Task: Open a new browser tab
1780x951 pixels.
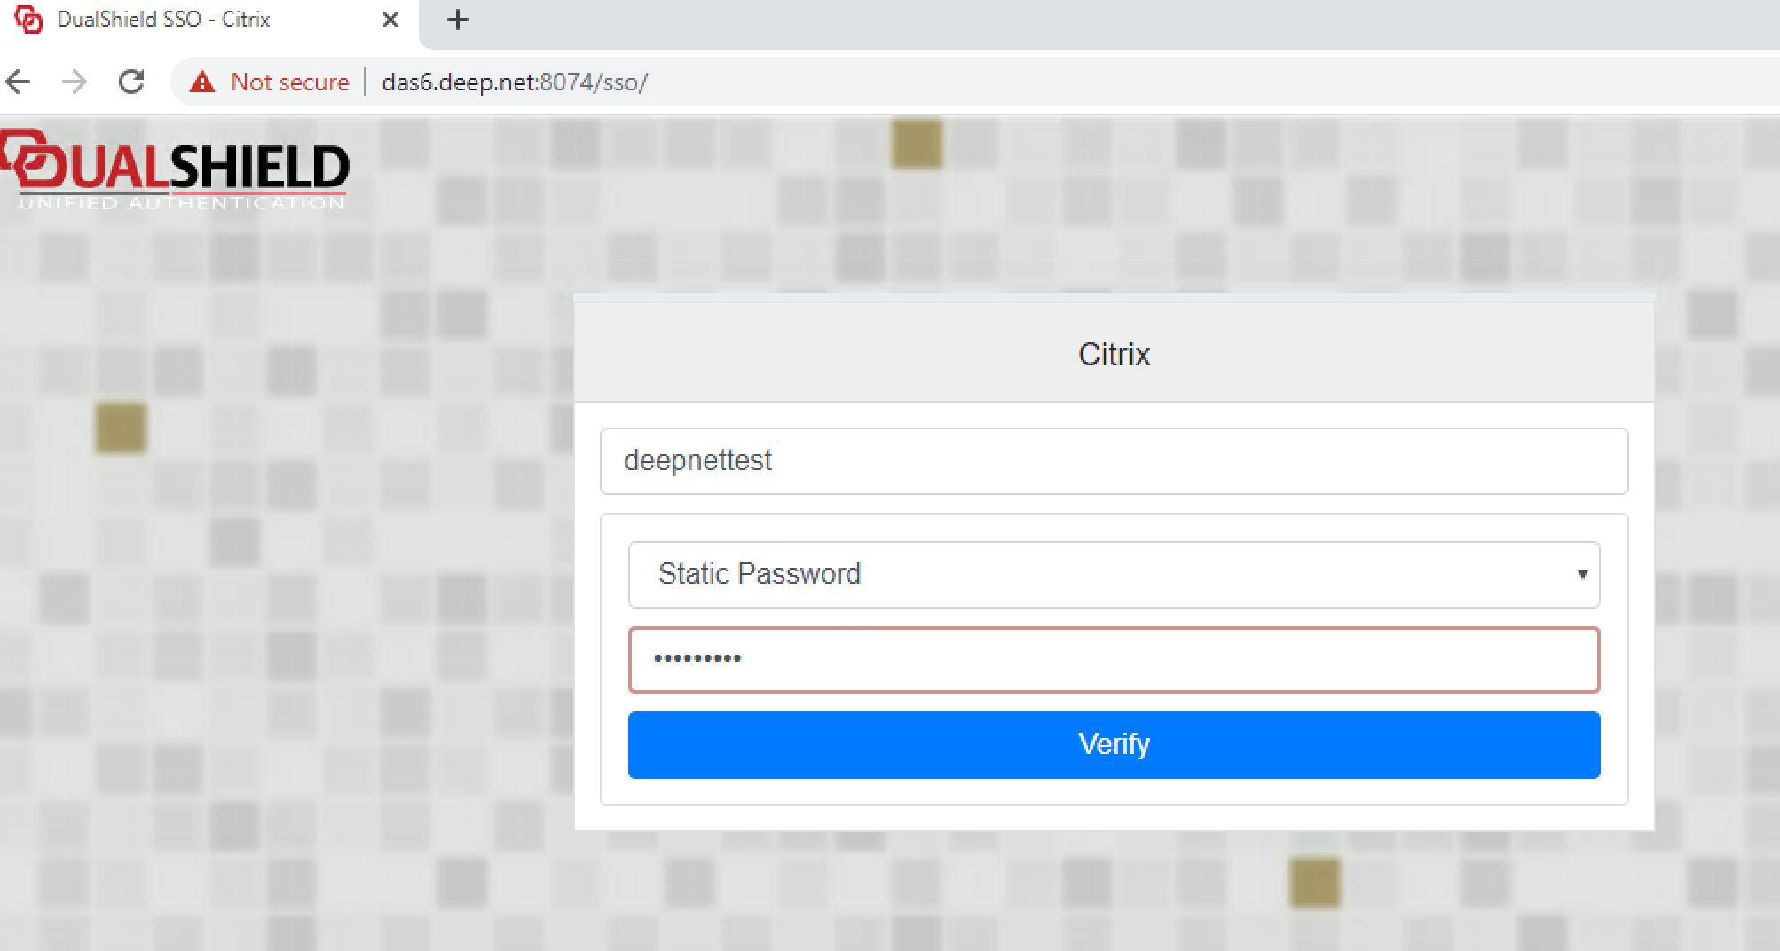Action: 457,20
